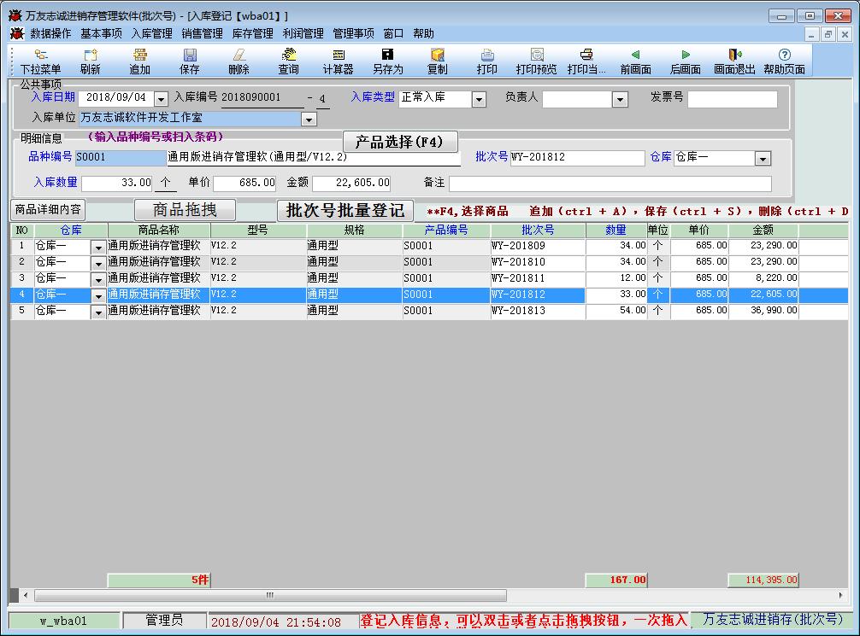Click the 单价 unit price field
This screenshot has height=636, width=860.
[244, 183]
